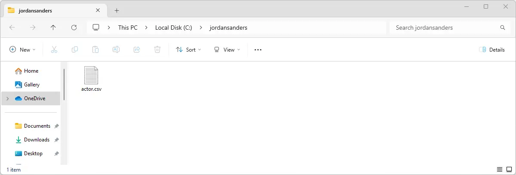This screenshot has width=516, height=175.
Task: Expand the OneDrive tree node
Action: click(x=7, y=98)
